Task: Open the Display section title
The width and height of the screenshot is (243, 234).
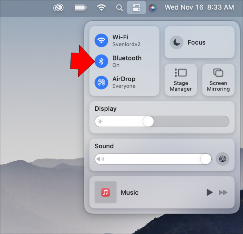Action: (106, 109)
